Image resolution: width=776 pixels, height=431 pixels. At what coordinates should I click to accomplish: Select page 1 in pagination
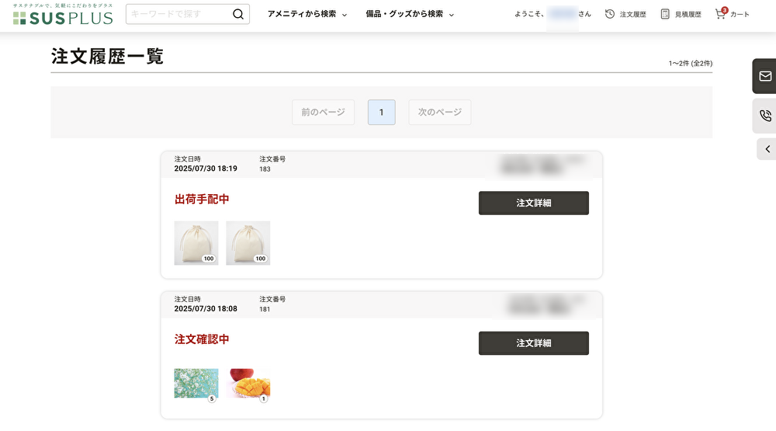point(381,113)
